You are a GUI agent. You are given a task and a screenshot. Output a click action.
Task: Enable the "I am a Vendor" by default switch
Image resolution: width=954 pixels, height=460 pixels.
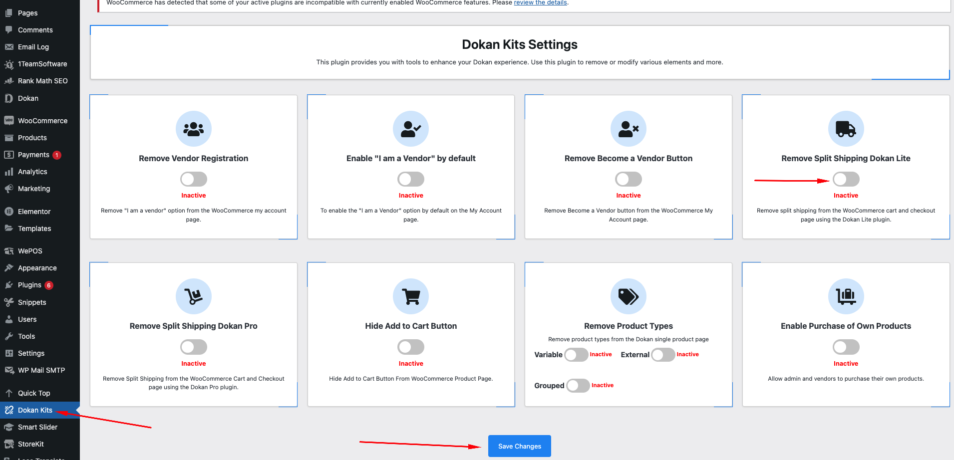pos(411,179)
